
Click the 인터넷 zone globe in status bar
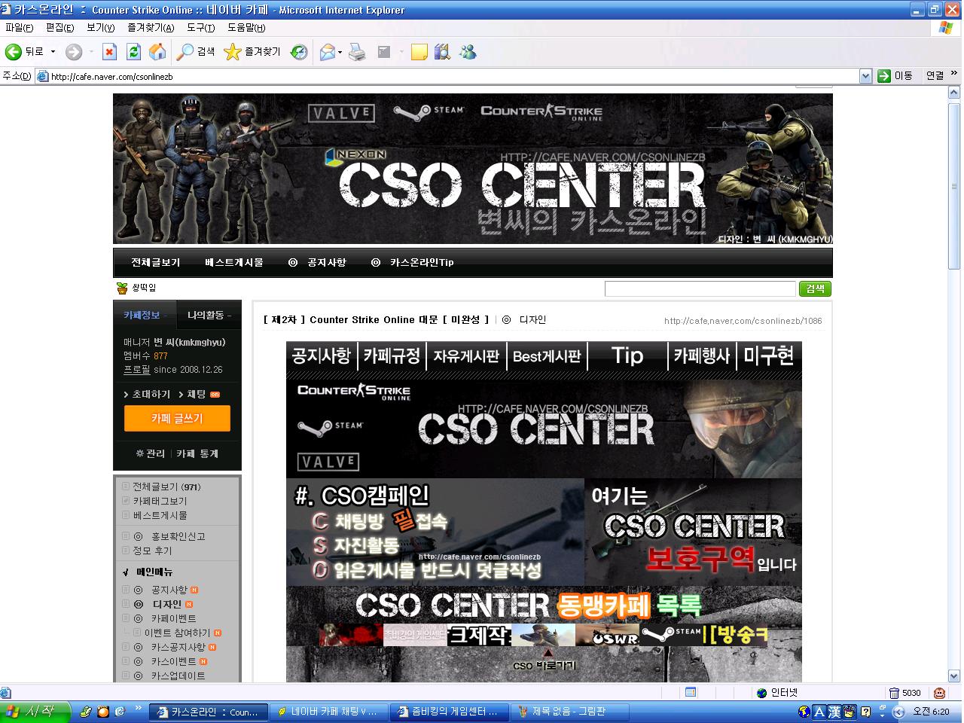(777, 693)
